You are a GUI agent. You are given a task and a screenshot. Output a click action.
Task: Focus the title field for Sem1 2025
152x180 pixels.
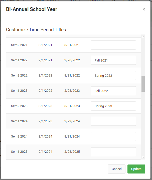[113, 152]
